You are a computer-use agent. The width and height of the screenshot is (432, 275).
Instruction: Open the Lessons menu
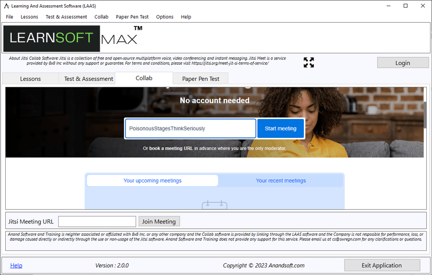click(x=29, y=17)
